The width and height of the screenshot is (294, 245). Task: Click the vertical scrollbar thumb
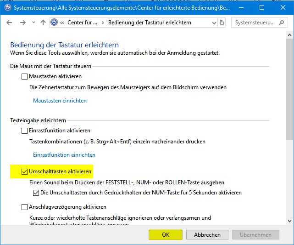289,89
